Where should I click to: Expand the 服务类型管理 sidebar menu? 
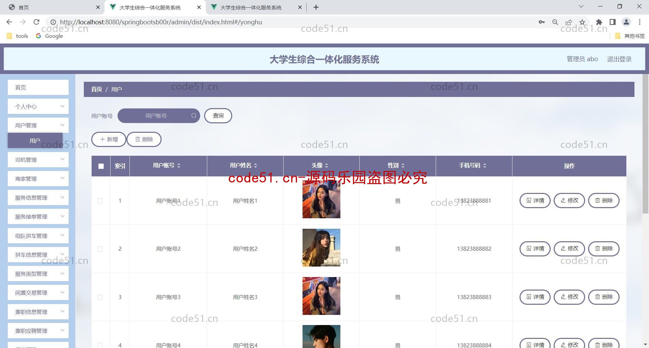[38, 274]
